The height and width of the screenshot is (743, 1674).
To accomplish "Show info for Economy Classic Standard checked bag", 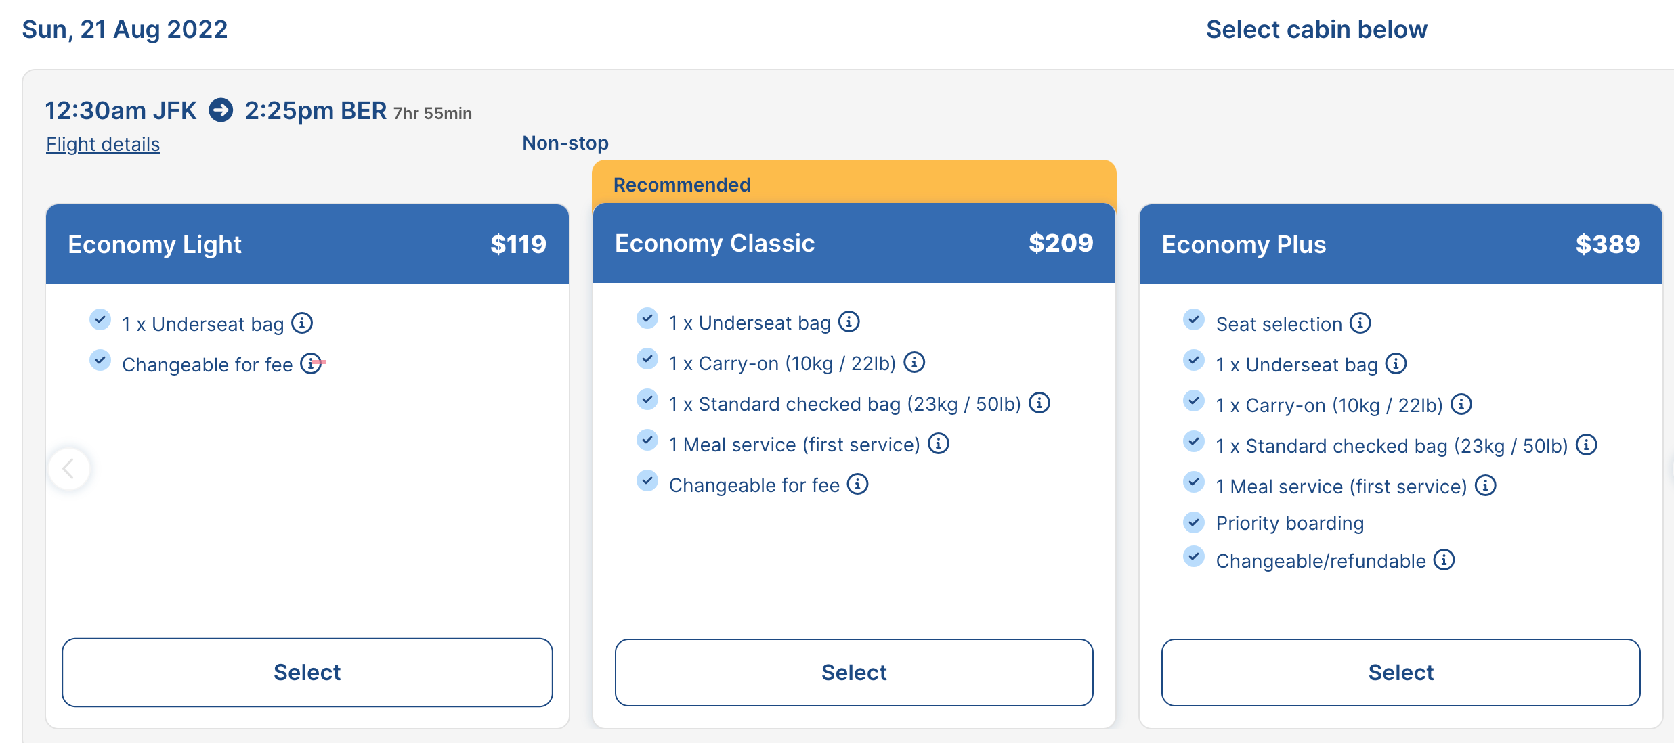I will [x=1039, y=403].
